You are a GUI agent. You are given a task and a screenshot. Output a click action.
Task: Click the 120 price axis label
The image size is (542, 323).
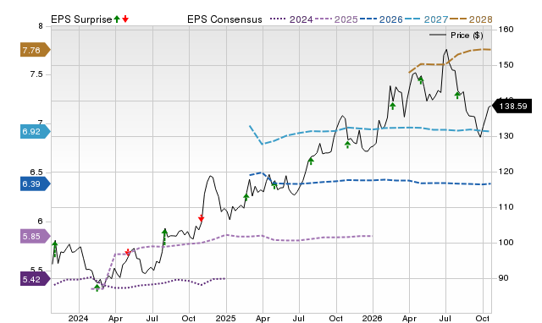[506, 172]
